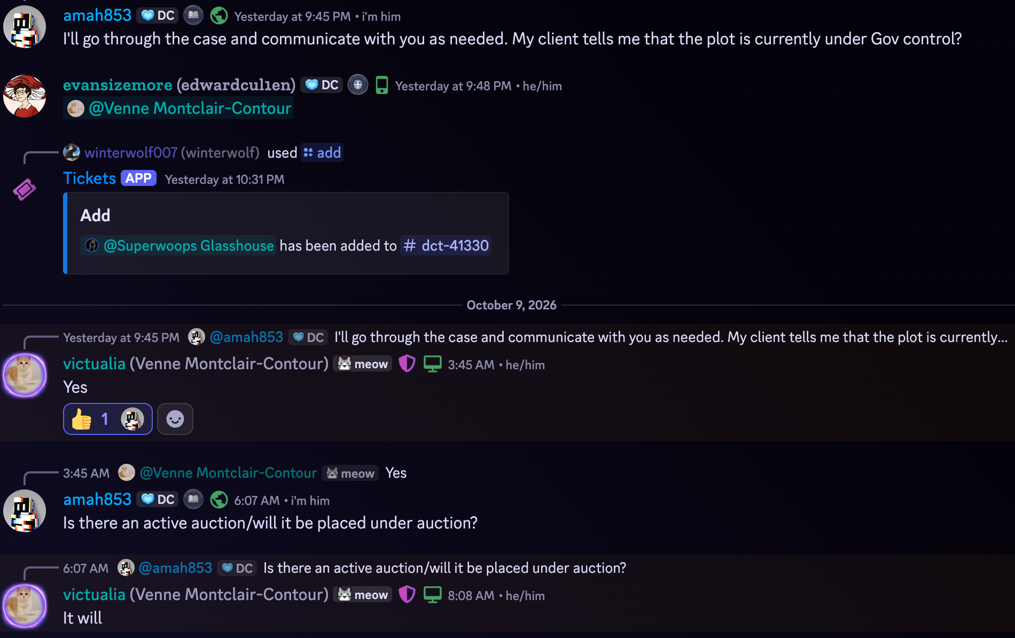Screen dimensions: 1015x638
Task: Click the @Superwoops Glasshouse mention
Action: [x=178, y=246]
